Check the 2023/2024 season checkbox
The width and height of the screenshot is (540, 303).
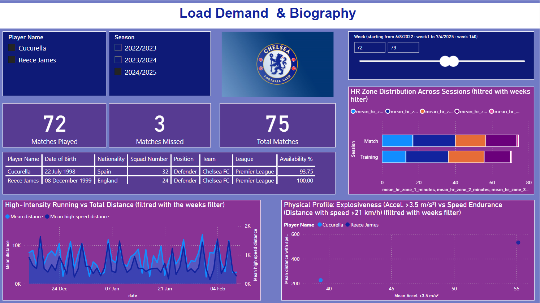[x=118, y=60]
